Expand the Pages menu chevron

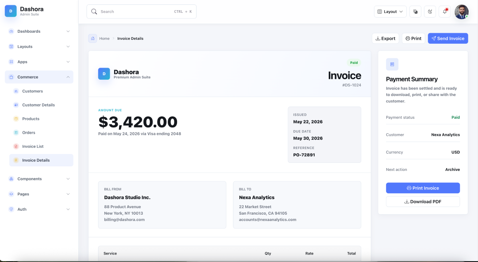[68, 194]
